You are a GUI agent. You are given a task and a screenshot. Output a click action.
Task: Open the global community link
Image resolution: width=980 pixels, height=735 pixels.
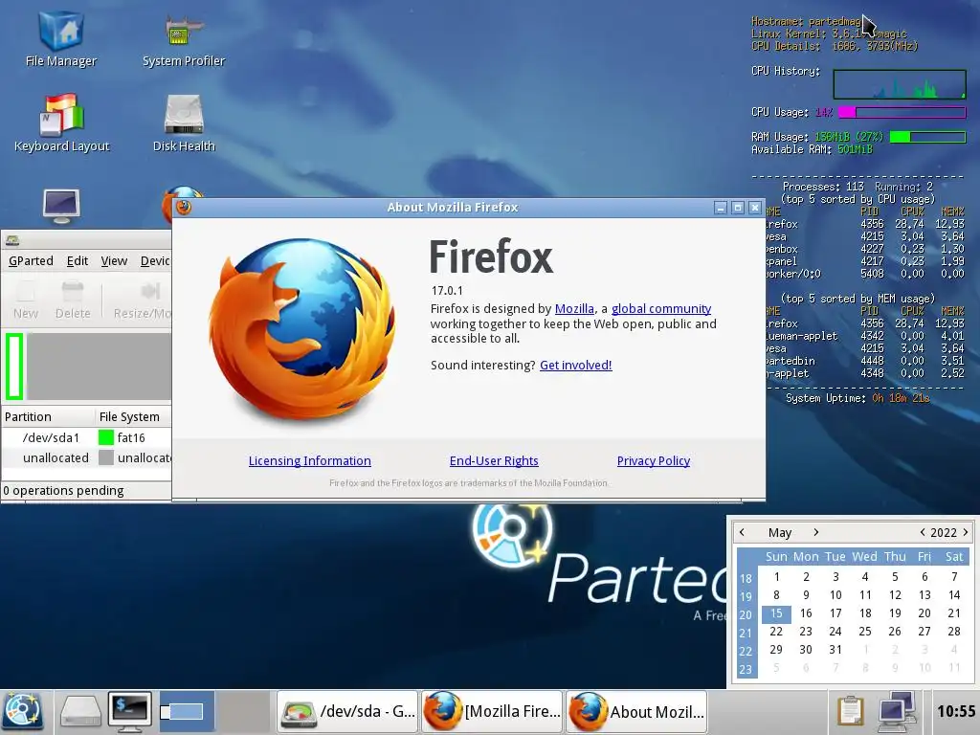tap(661, 309)
